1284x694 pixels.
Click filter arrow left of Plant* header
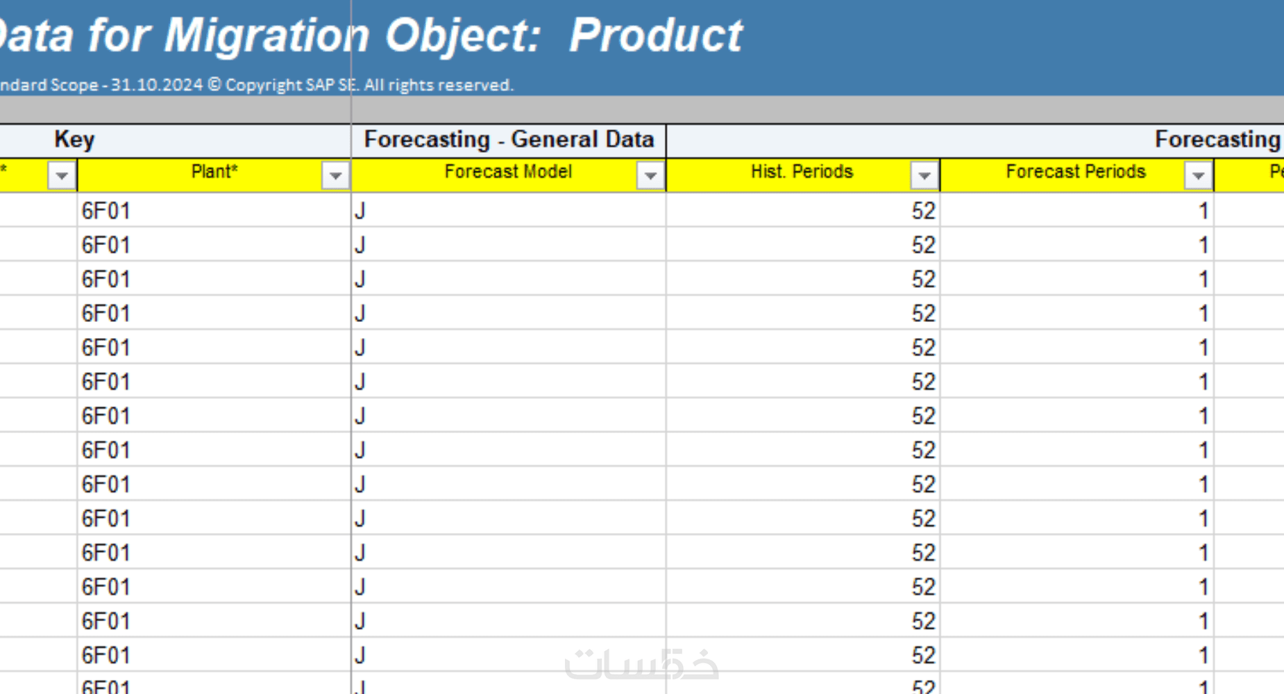click(x=62, y=176)
